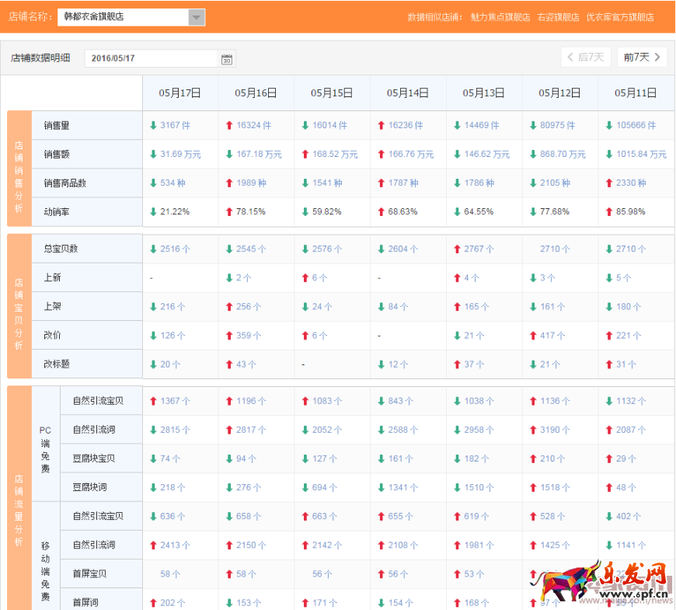
Task: Click the 1015.84 万元 revenue value
Action: pos(642,155)
